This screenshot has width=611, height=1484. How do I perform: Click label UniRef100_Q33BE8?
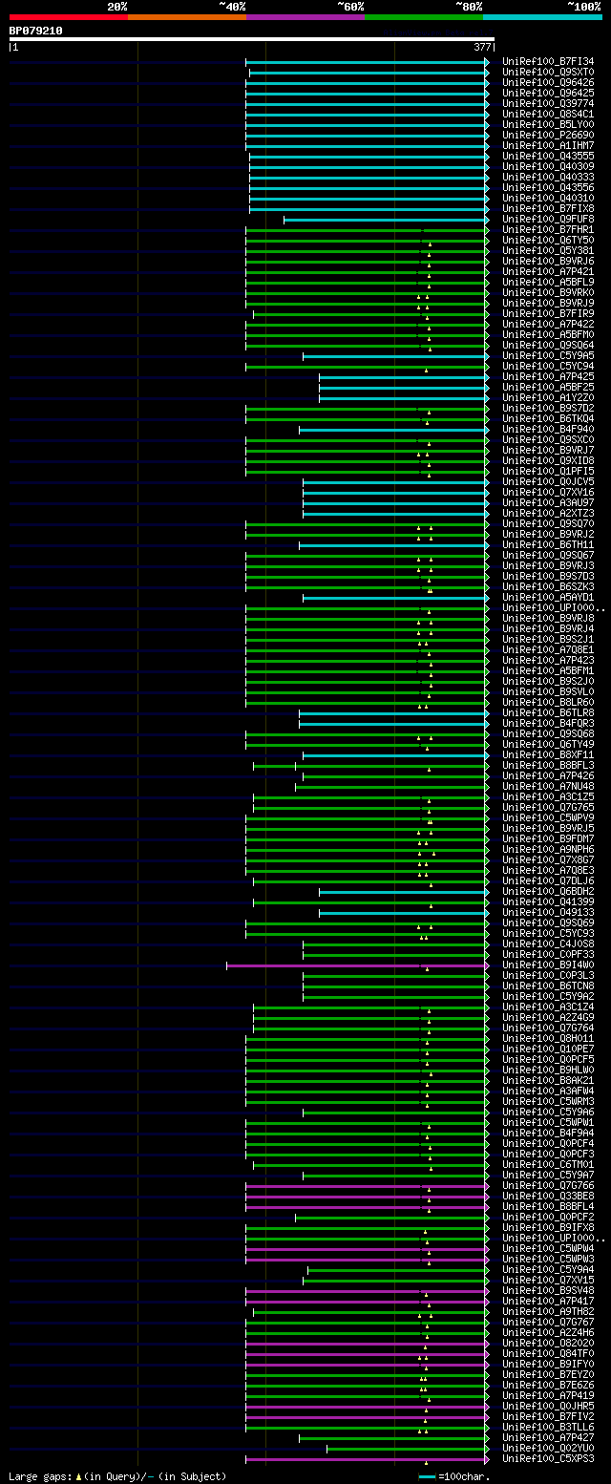[548, 1197]
